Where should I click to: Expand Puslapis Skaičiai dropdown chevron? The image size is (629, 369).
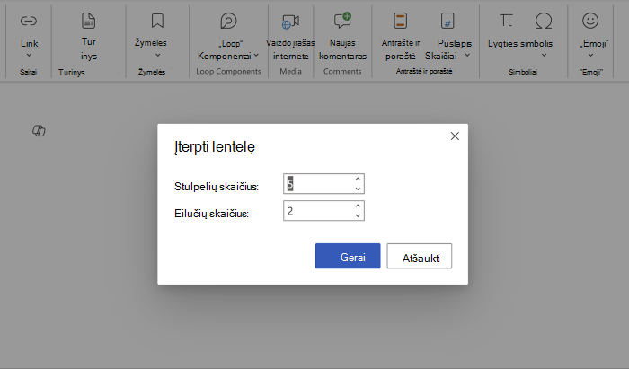point(467,56)
